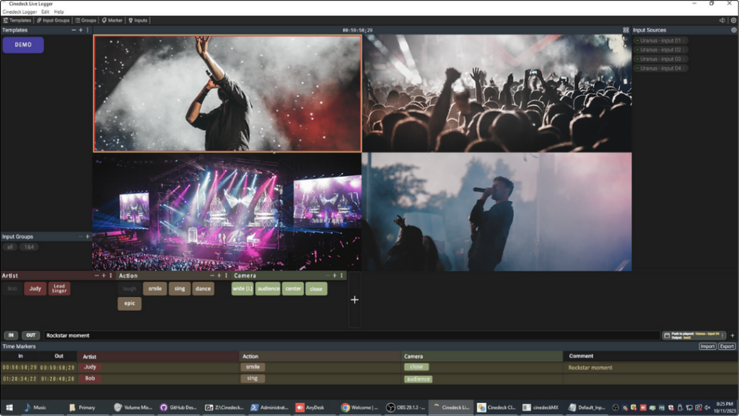Open the Templates panel three-dot options menu
Image resolution: width=739 pixels, height=416 pixels.
[88, 30]
